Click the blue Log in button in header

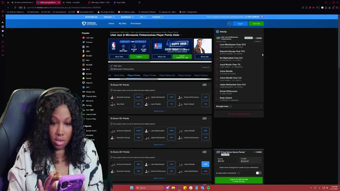pyautogui.click(x=240, y=24)
